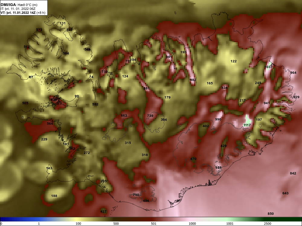
Task: Click the 318 value on the map
Action: coord(145,155)
